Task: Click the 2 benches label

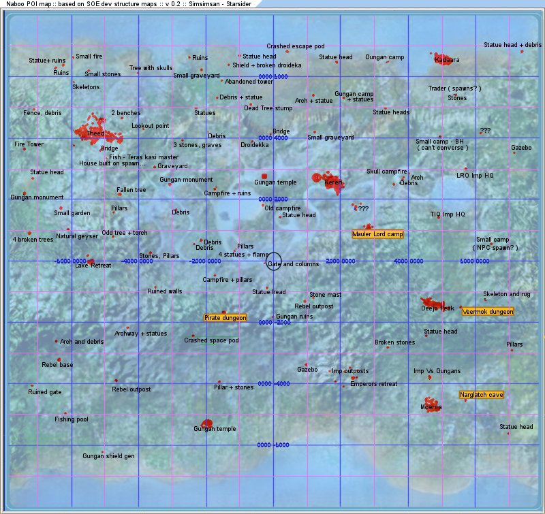Action: [x=126, y=113]
